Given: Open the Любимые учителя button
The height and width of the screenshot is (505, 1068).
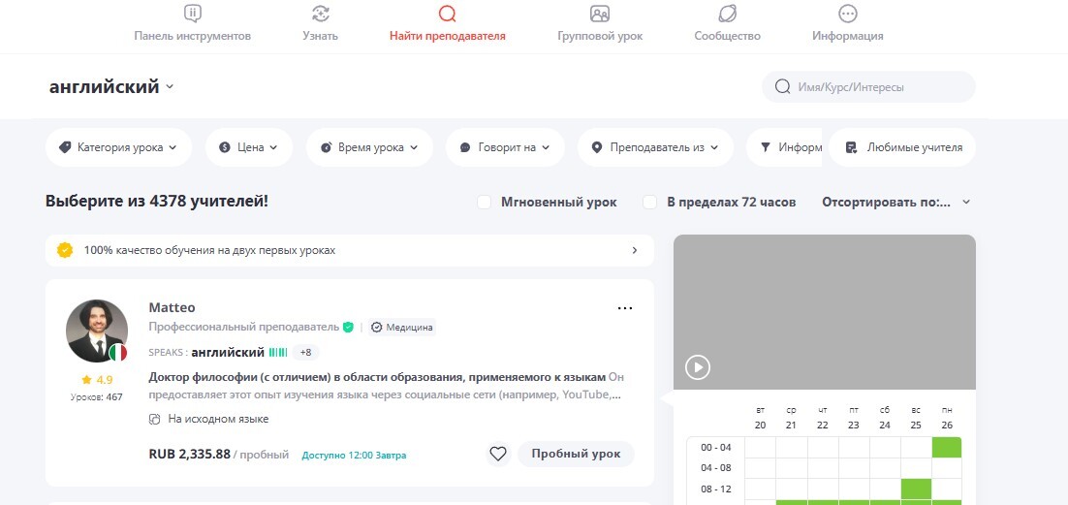Looking at the screenshot, I should pyautogui.click(x=902, y=147).
